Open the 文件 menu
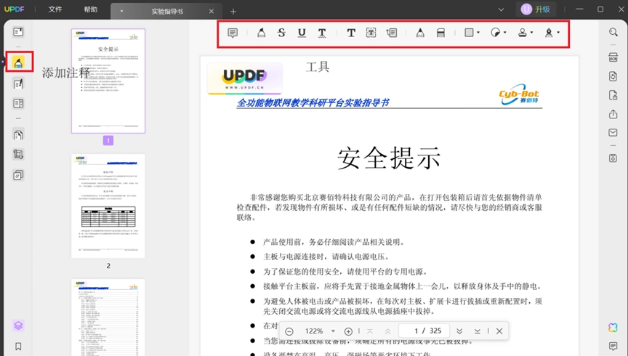 tap(55, 9)
